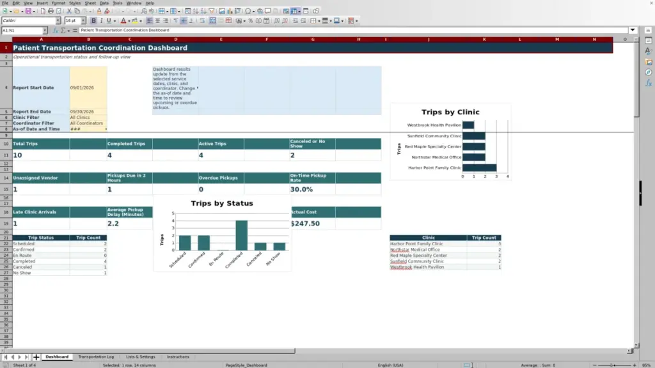
Task: Click the 09/01/2026 Report Start Date cell
Action: pyautogui.click(x=88, y=88)
